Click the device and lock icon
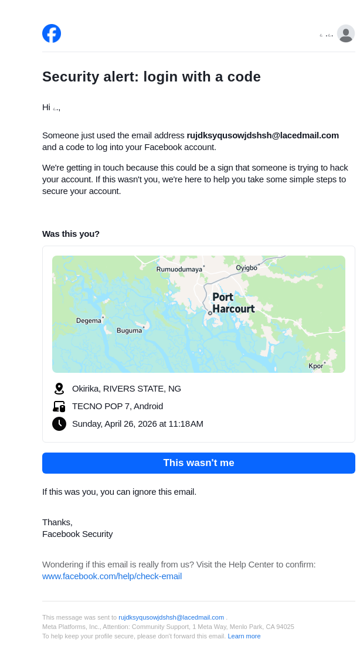 pyautogui.click(x=59, y=406)
